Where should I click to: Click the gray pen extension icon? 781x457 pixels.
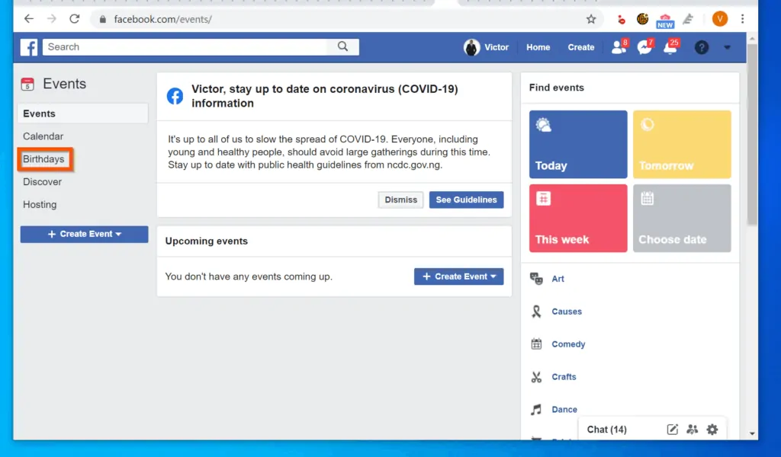tap(688, 19)
